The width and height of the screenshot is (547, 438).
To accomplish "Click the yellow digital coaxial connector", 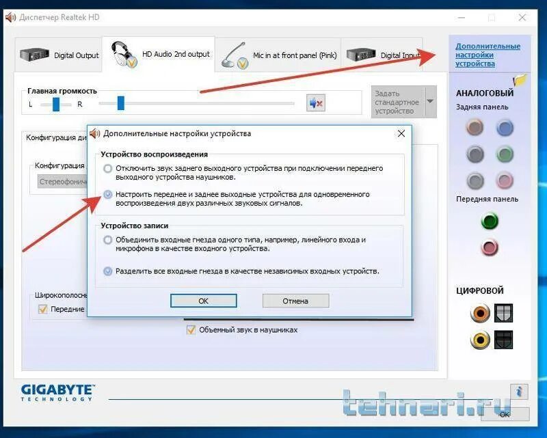I will [x=480, y=340].
